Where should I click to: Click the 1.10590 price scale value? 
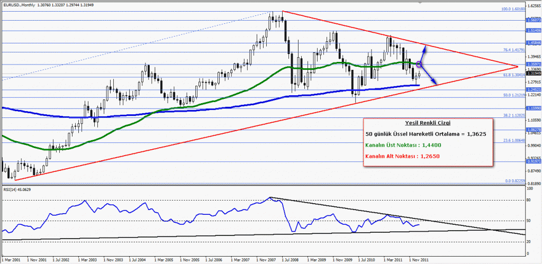(534, 120)
